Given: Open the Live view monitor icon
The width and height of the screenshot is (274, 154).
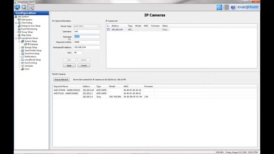Looking at the screenshot, I should 17,7.
